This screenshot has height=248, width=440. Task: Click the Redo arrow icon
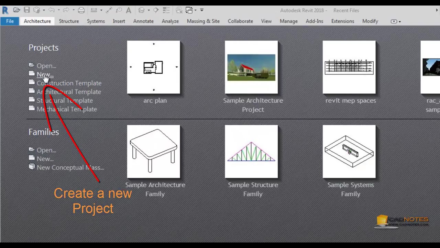click(66, 10)
